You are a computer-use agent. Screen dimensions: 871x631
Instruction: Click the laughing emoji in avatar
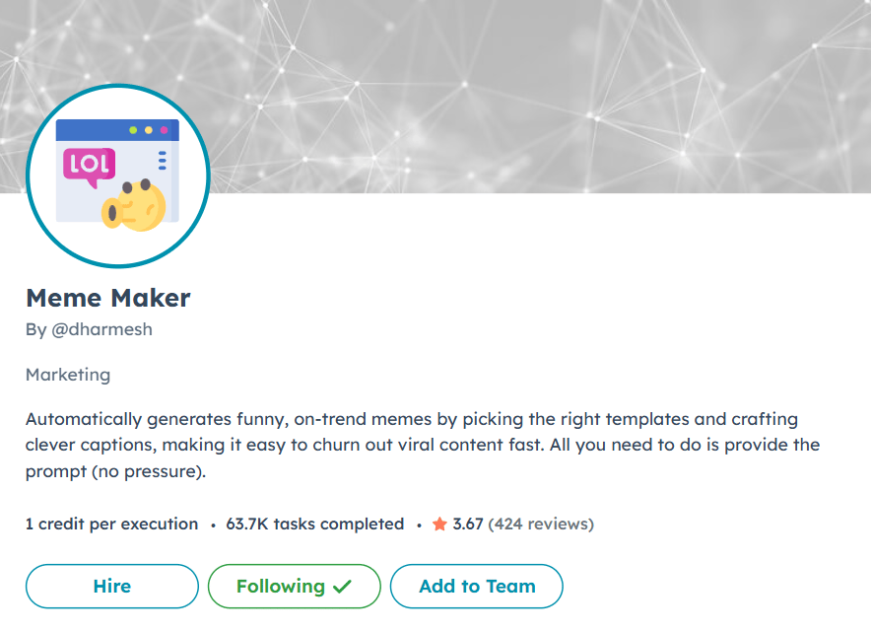134,206
